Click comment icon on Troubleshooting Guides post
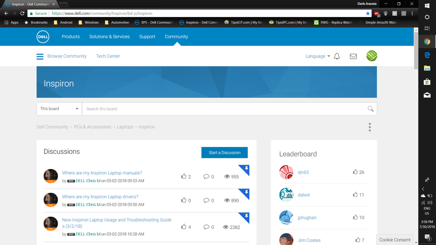This screenshot has height=245, width=436. (x=206, y=227)
